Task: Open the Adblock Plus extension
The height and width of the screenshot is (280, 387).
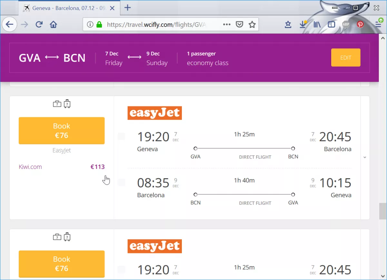Action: (346, 24)
